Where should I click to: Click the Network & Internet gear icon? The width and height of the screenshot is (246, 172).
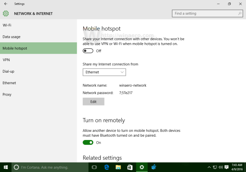coord(6,14)
